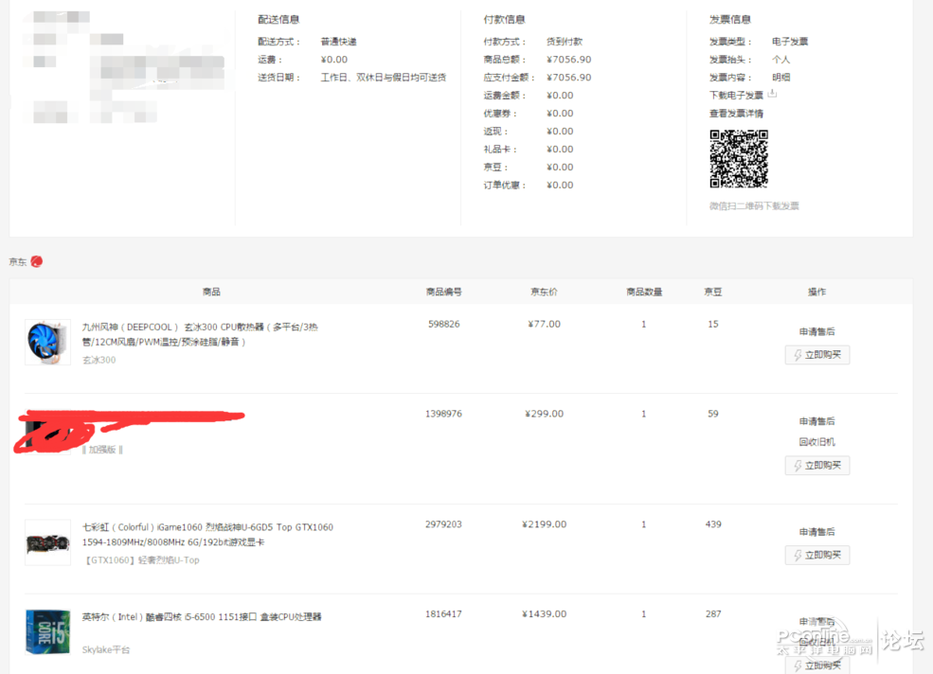Click the 微信扫二维码下载发票 caption
Screen dimensions: 933x674
click(754, 205)
